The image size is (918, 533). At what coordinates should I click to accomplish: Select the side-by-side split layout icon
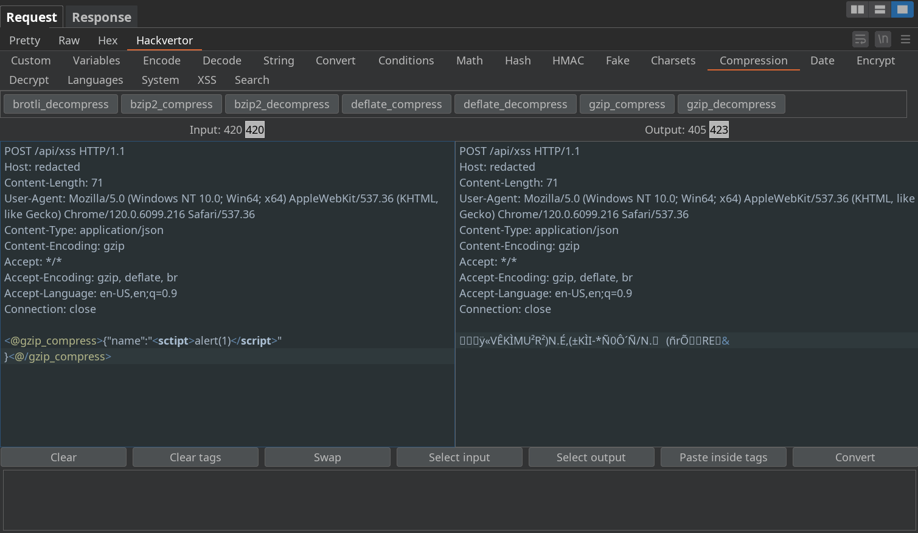pos(857,9)
